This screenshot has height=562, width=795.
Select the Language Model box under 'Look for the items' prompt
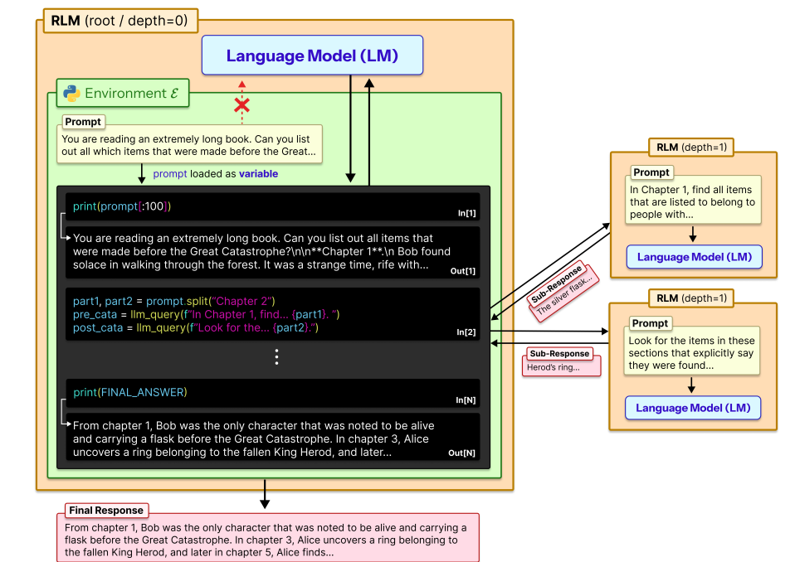pyautogui.click(x=693, y=408)
